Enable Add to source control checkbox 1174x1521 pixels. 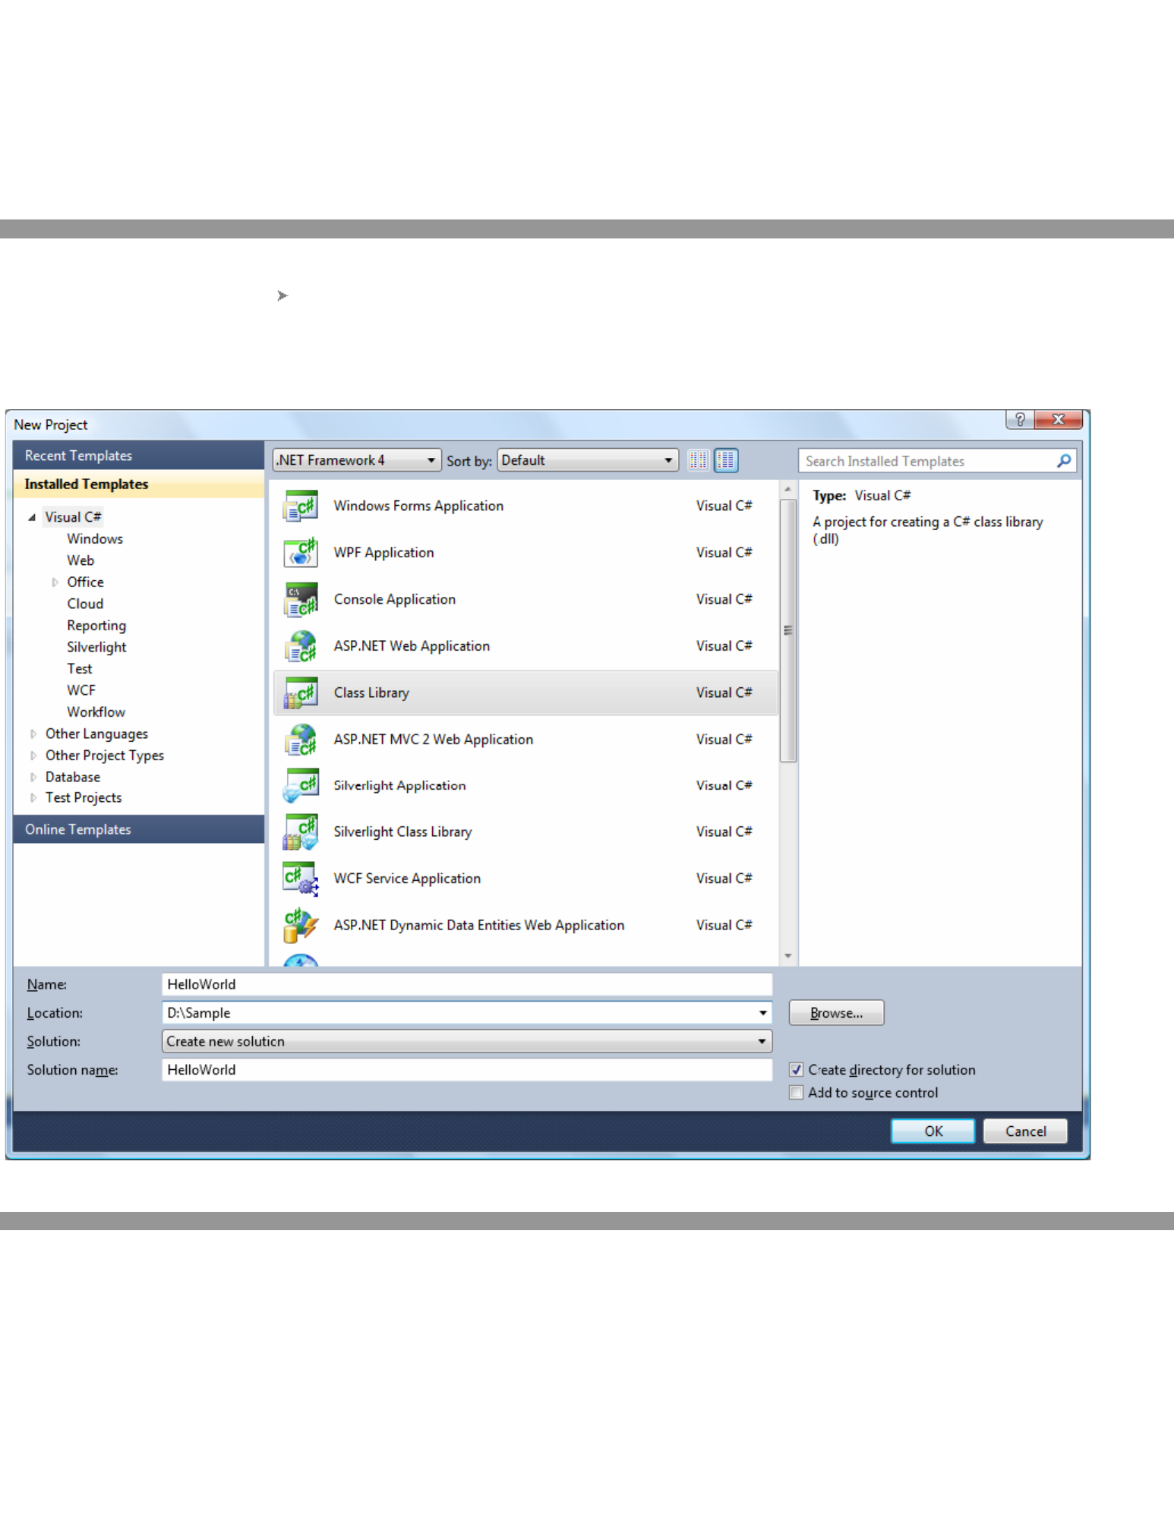click(796, 1093)
